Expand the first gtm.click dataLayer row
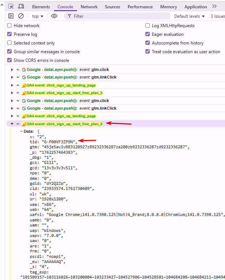 click(x=12, y=70)
